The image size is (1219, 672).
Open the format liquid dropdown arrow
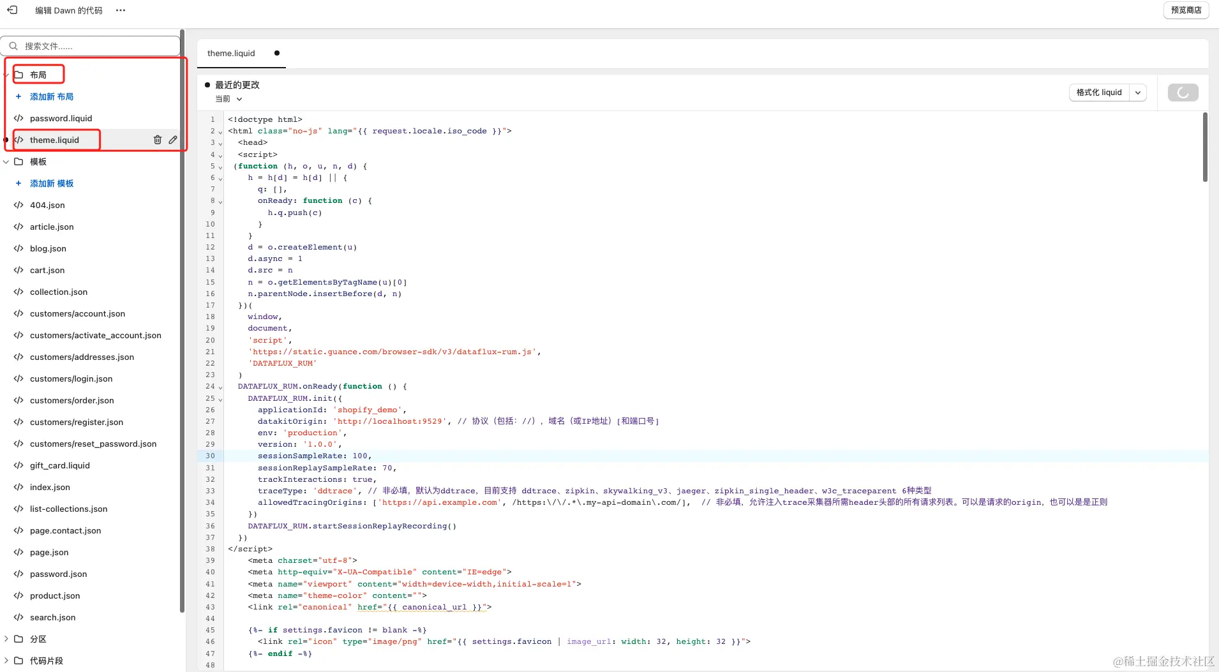point(1138,93)
